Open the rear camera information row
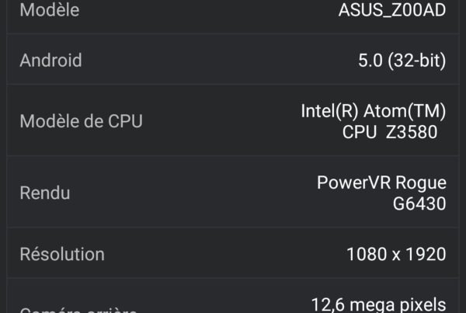 (233, 296)
